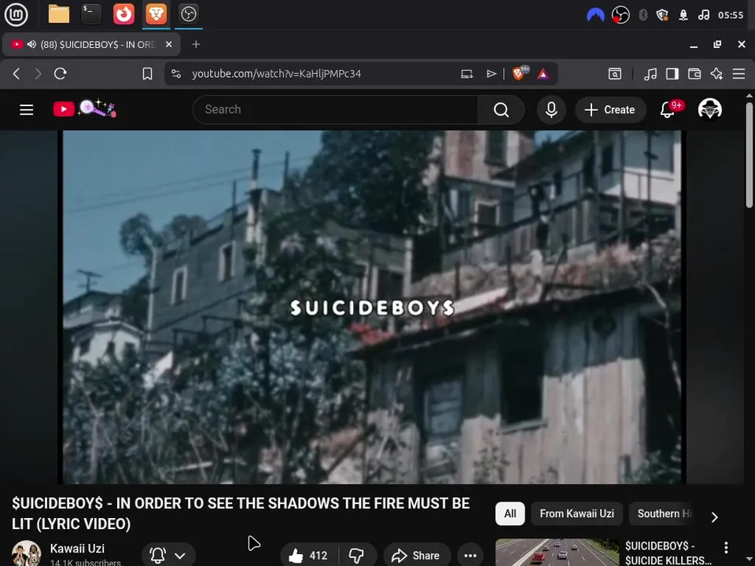Click the Share button
This screenshot has height=566, width=755.
pos(417,556)
